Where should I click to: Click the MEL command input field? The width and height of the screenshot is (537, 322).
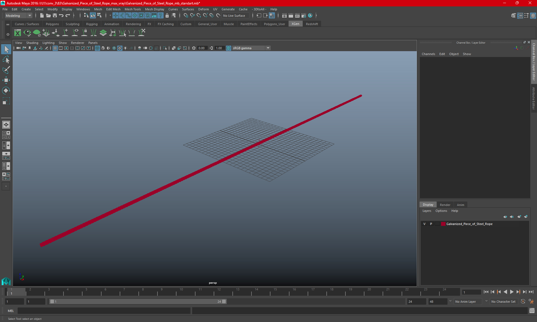[x=104, y=311]
